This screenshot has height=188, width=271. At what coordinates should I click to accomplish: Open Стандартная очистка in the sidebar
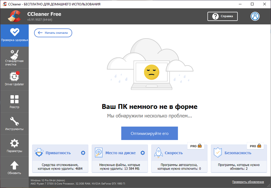(14, 58)
